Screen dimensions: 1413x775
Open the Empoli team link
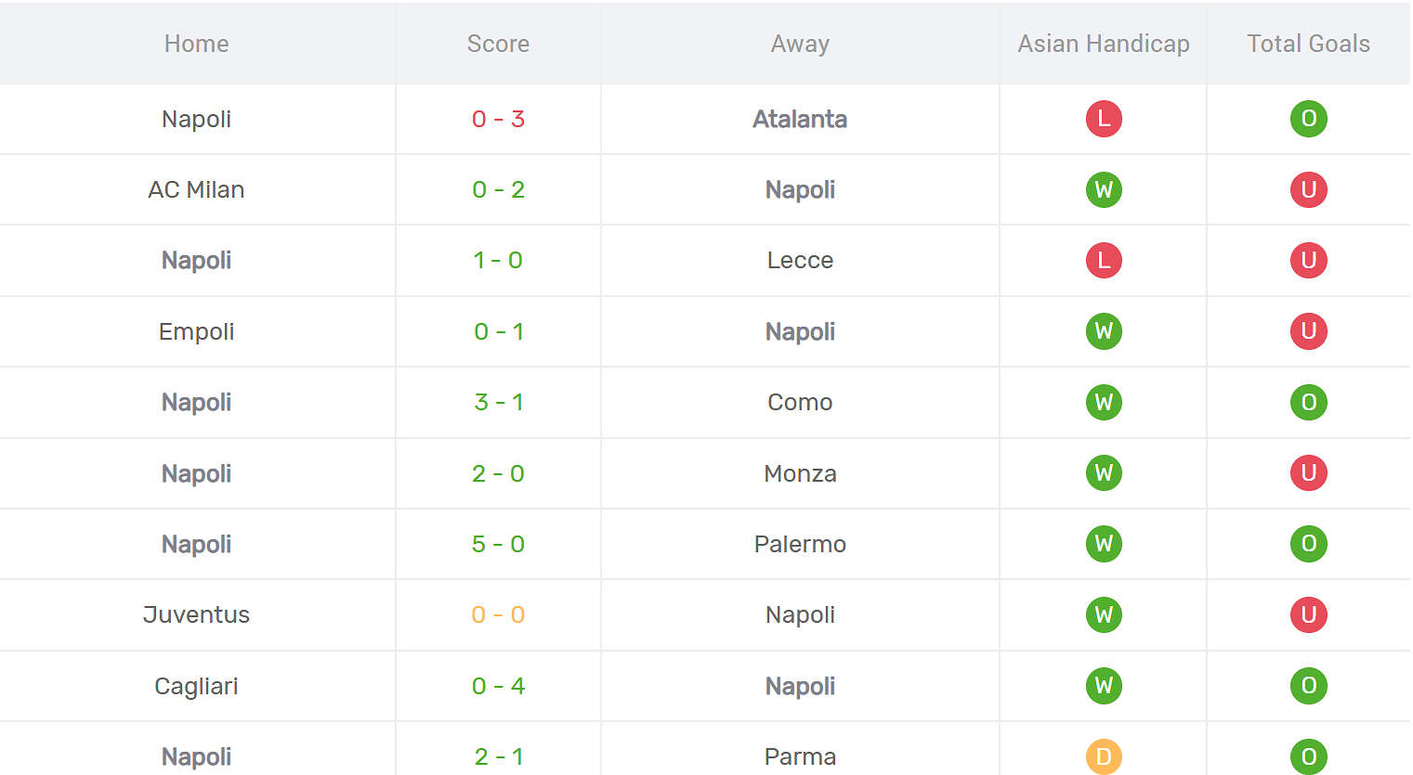(196, 331)
